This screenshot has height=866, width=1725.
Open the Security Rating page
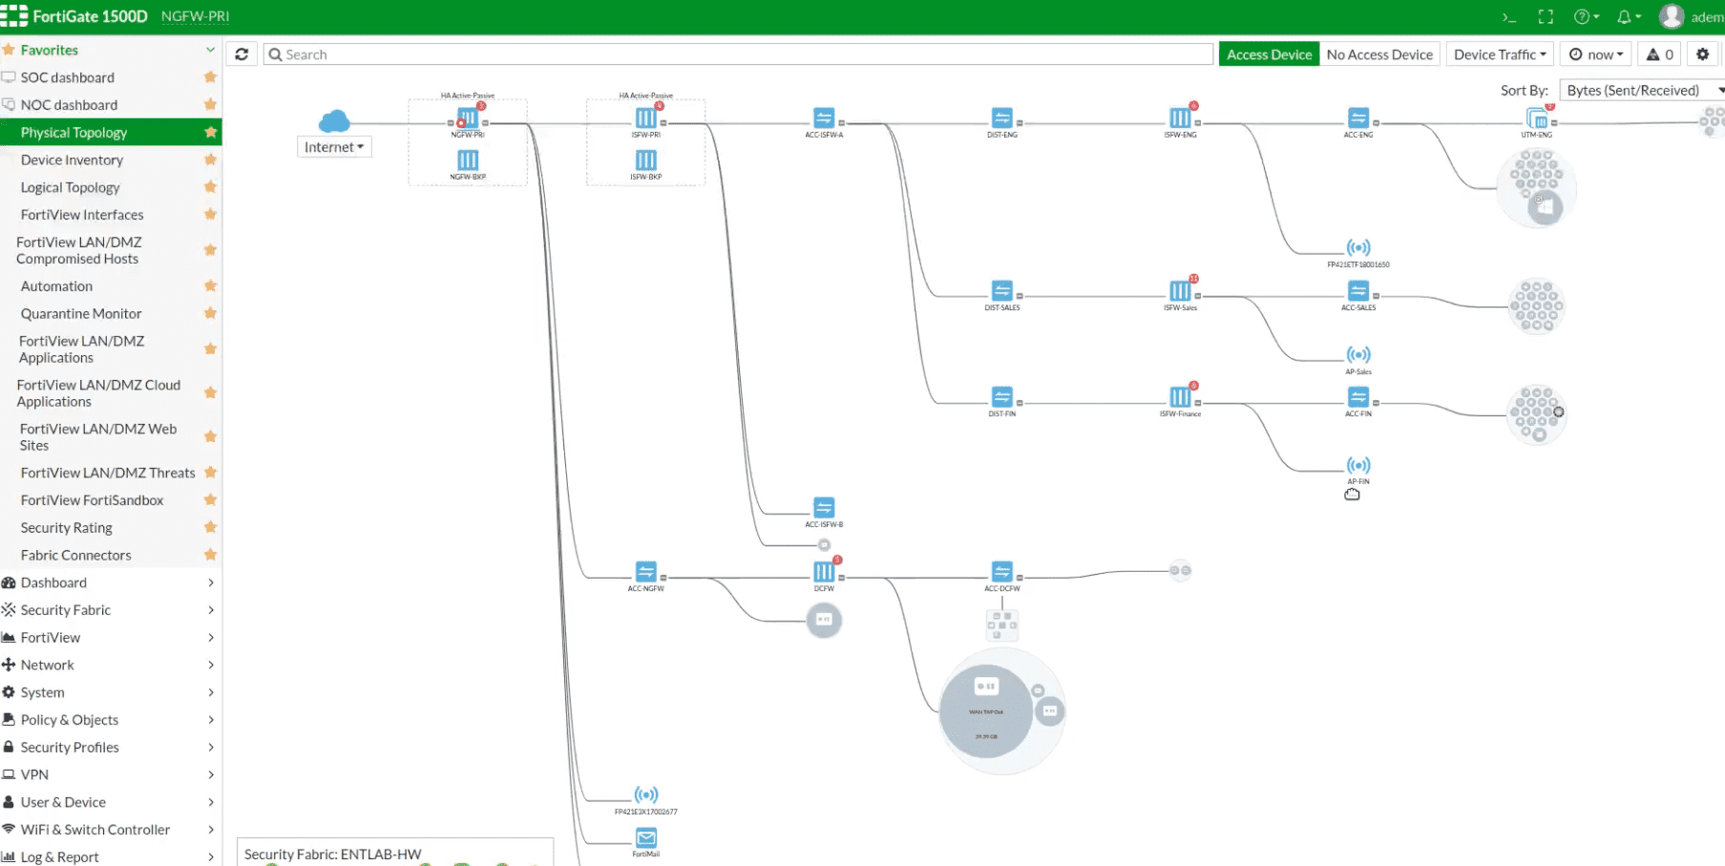pos(67,528)
